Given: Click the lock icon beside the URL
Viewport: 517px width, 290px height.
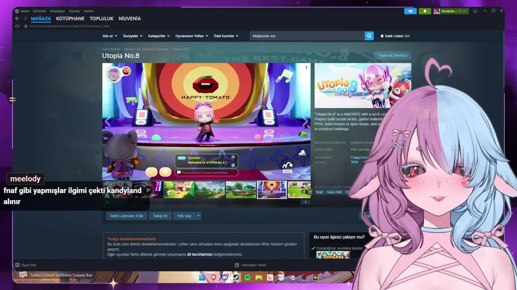Looking at the screenshot, I should [x=26, y=26].
